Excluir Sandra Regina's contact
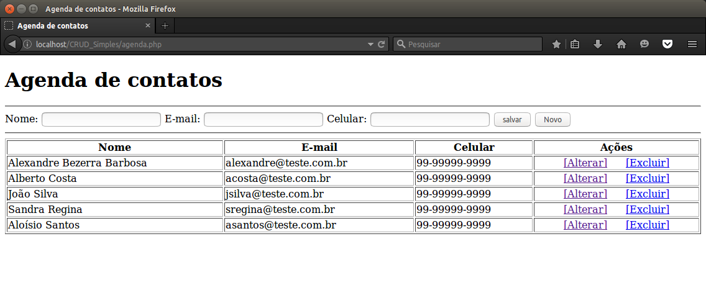Image resolution: width=706 pixels, height=285 pixels. [648, 209]
